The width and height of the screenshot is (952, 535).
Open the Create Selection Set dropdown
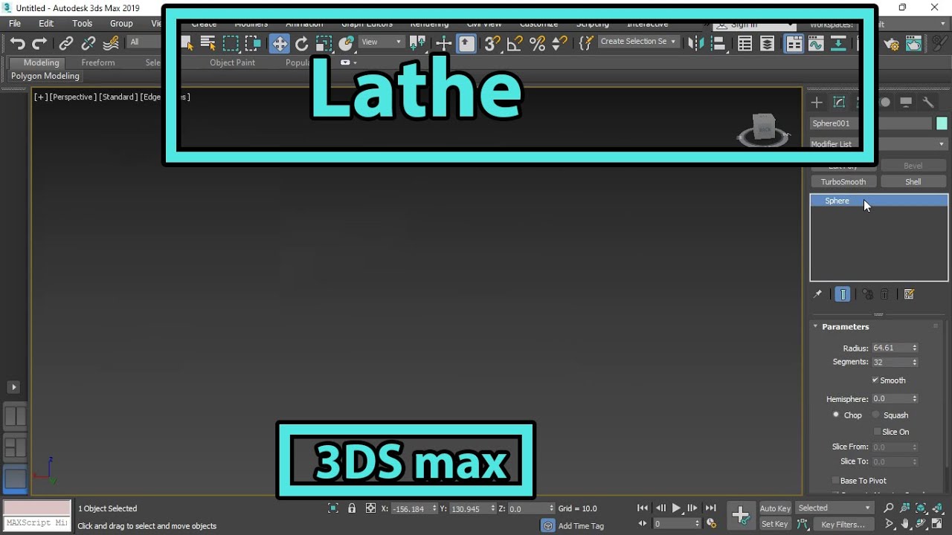638,42
